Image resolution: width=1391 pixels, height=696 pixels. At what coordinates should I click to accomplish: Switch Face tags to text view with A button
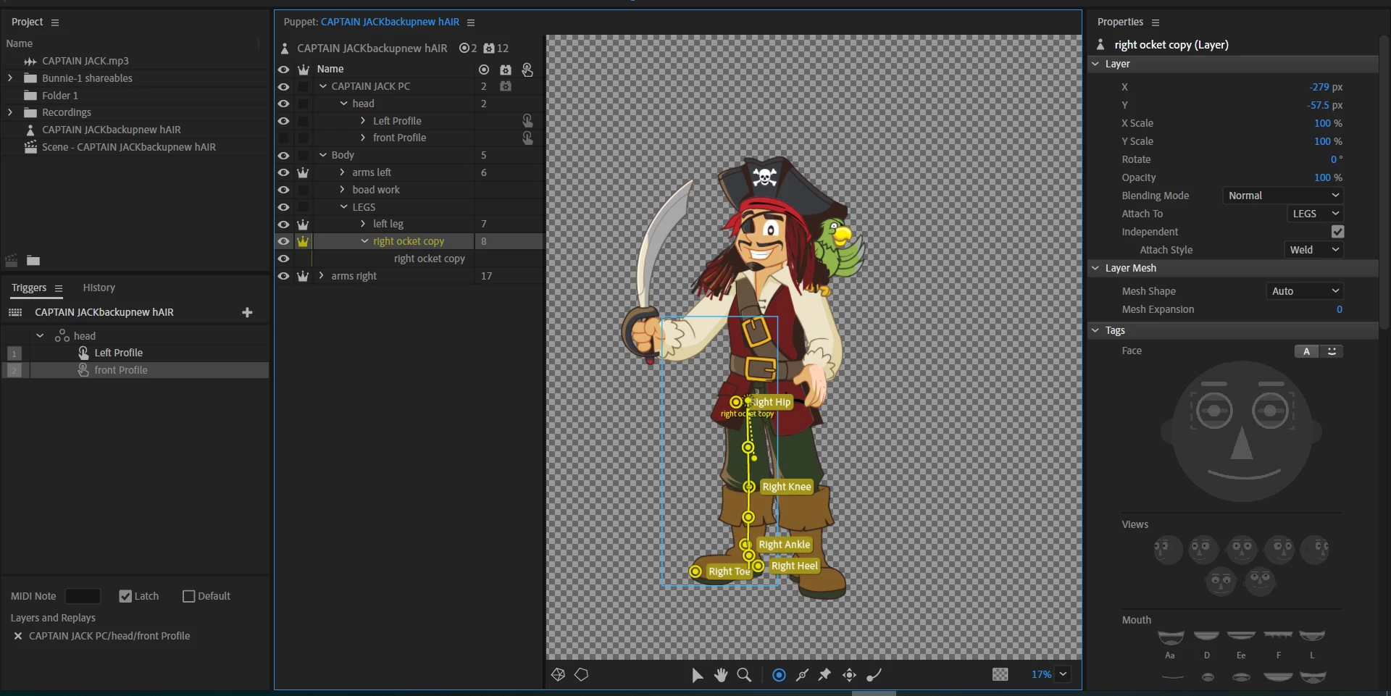click(1306, 351)
